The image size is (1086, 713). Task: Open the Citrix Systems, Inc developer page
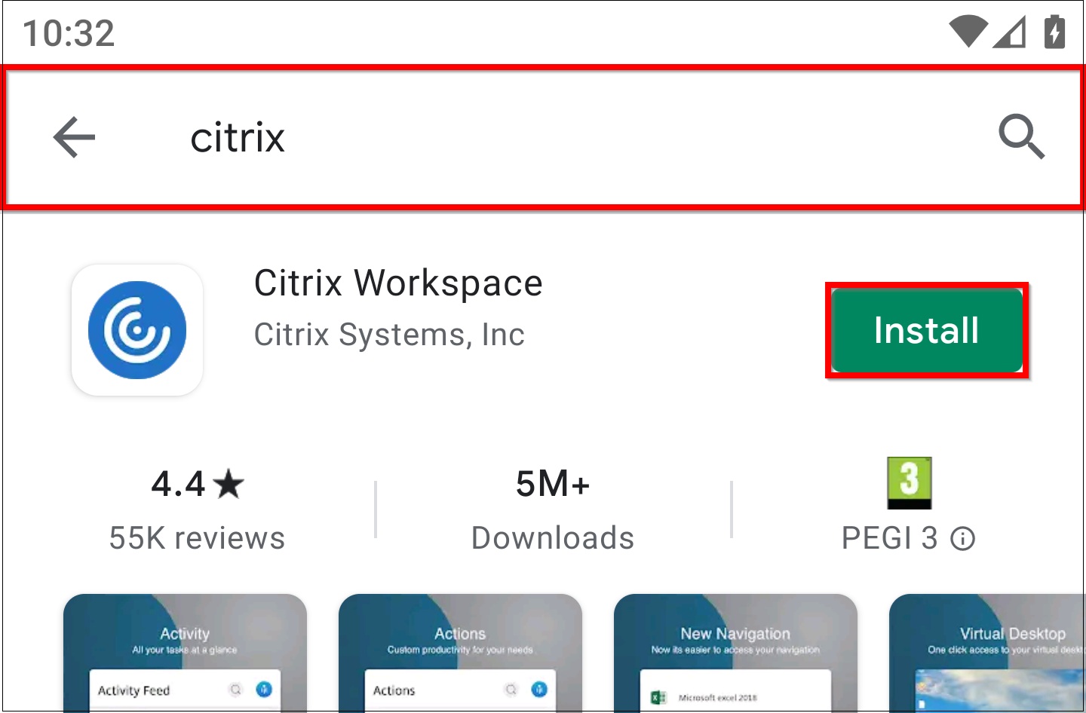389,334
